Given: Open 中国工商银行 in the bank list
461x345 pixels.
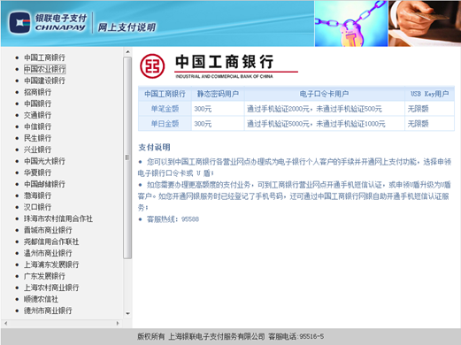Looking at the screenshot, I should click(x=44, y=57).
